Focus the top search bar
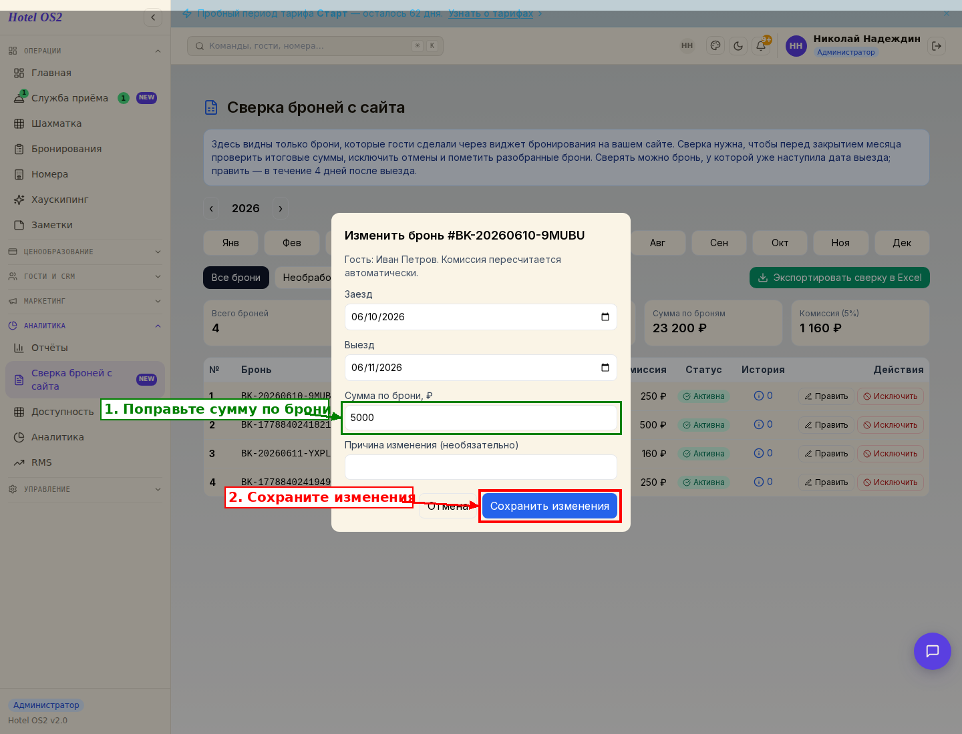This screenshot has width=962, height=734. click(x=315, y=46)
